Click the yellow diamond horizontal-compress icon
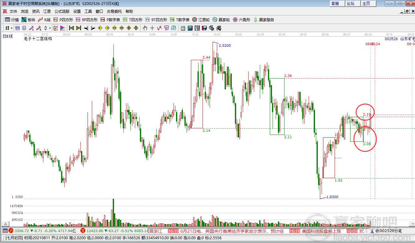 122,28
